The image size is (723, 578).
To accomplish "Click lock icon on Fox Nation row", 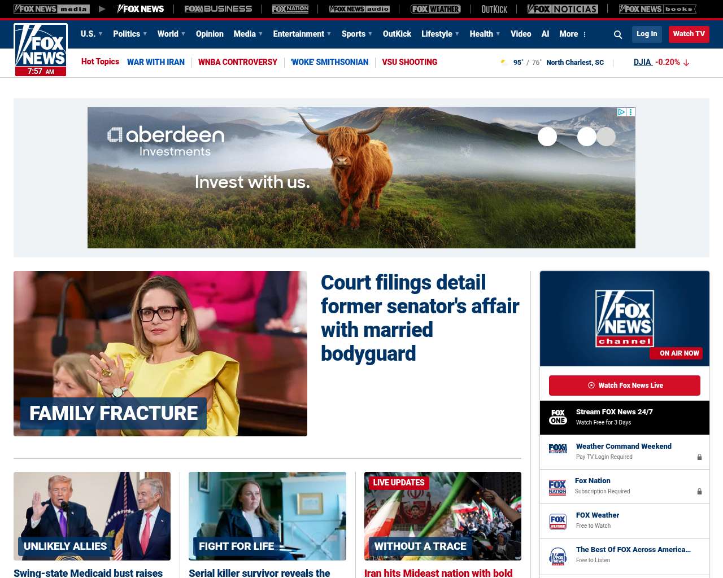I will coord(699,492).
